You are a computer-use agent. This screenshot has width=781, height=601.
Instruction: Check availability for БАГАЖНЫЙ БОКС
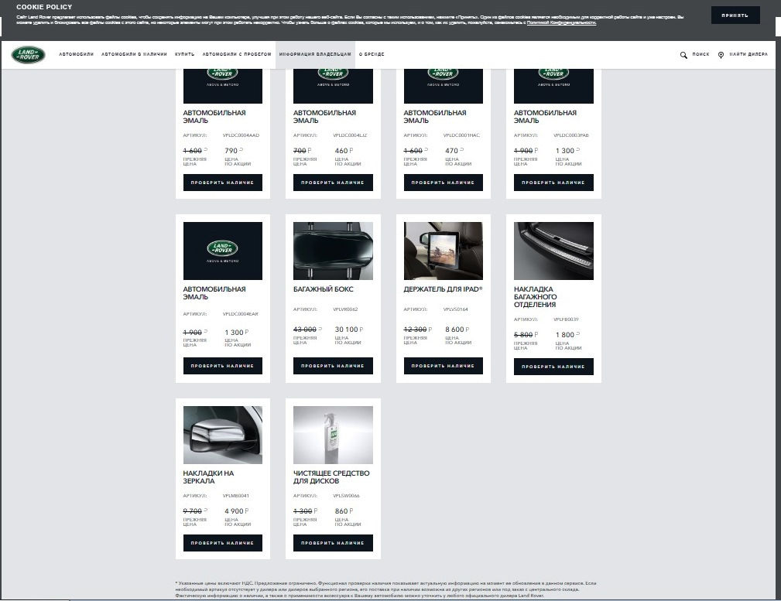pos(333,366)
